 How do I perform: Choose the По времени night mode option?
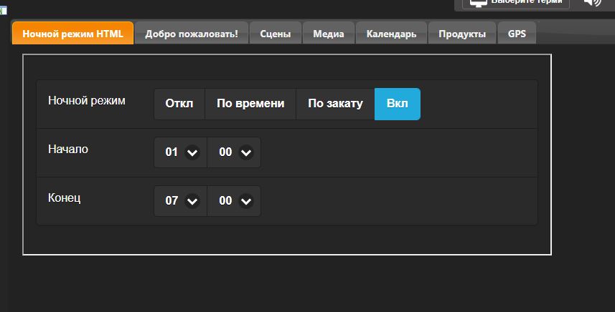[250, 104]
